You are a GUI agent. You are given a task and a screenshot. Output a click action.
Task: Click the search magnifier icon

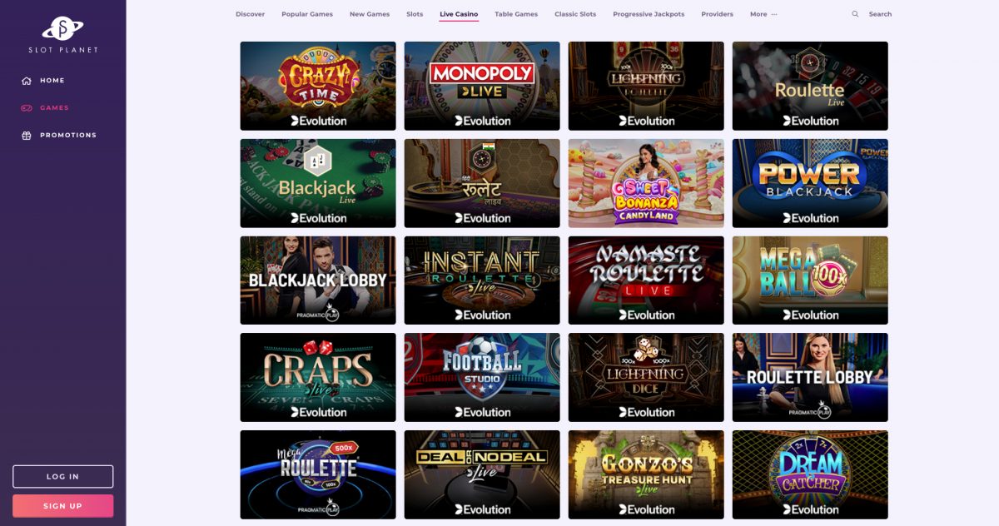[855, 14]
